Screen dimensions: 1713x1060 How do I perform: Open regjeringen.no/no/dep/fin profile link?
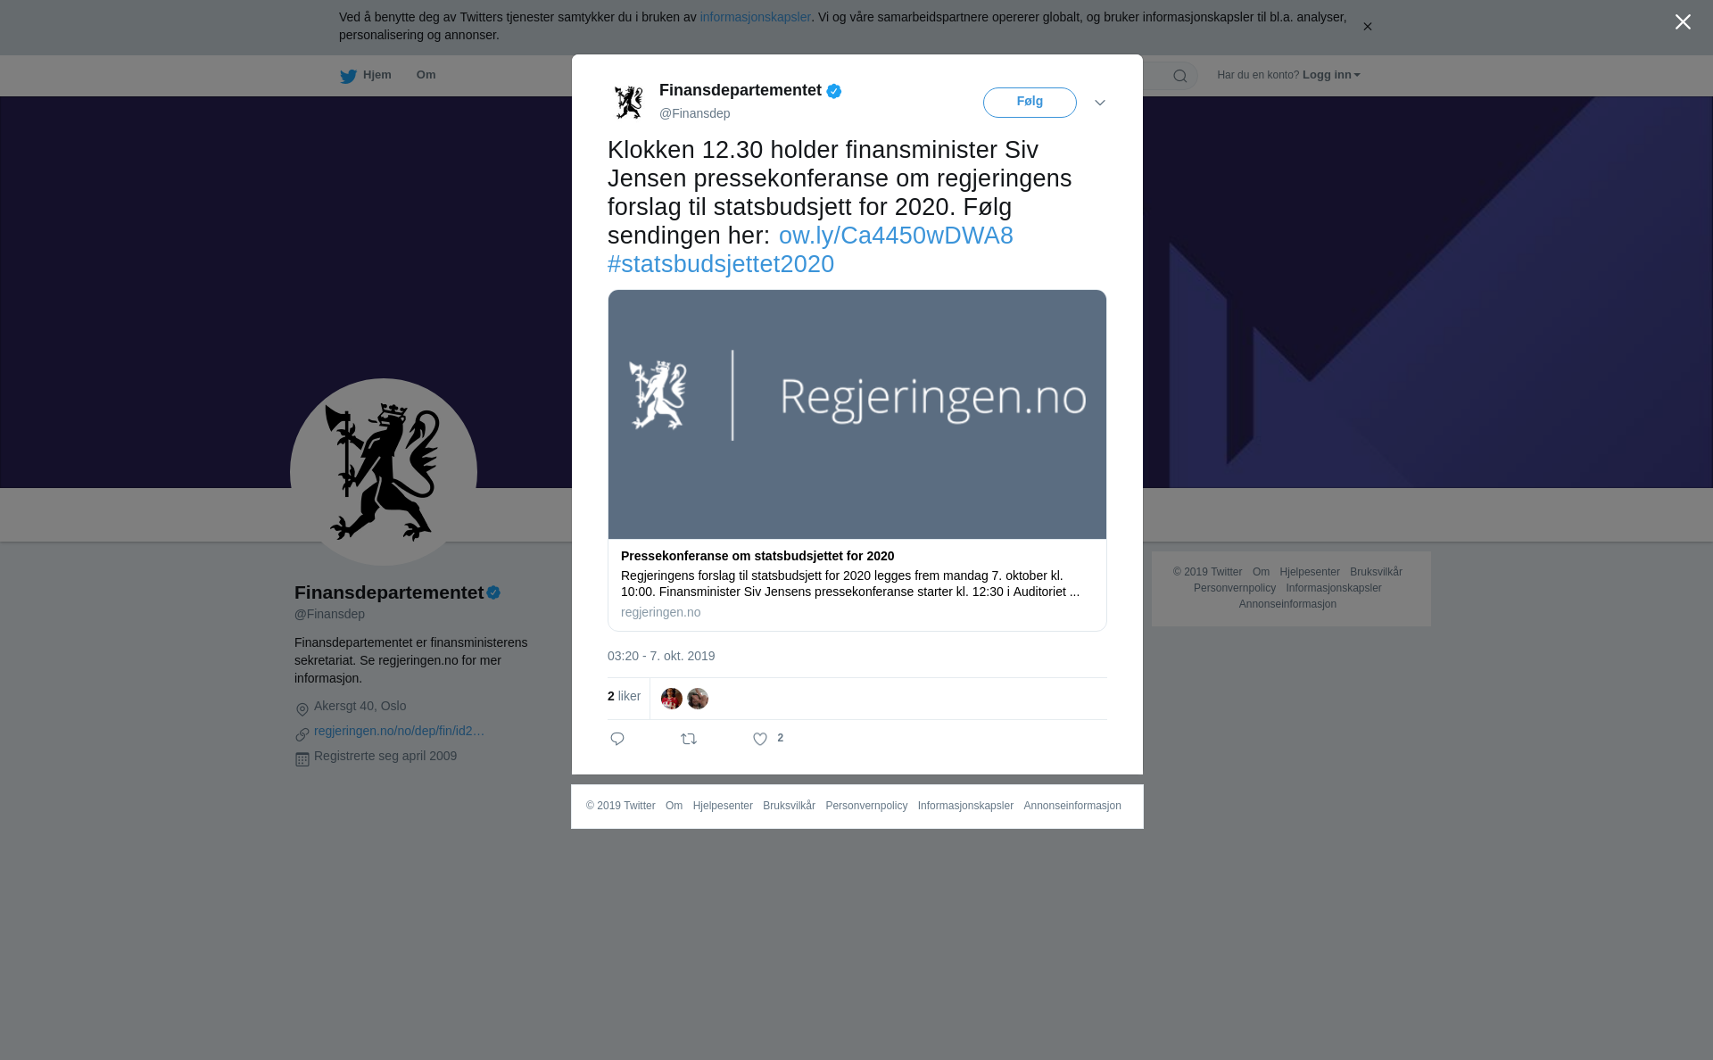(399, 731)
